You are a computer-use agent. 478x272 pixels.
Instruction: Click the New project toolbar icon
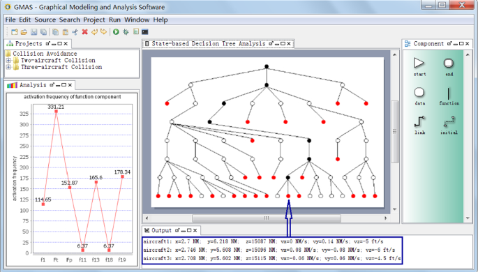(15, 31)
